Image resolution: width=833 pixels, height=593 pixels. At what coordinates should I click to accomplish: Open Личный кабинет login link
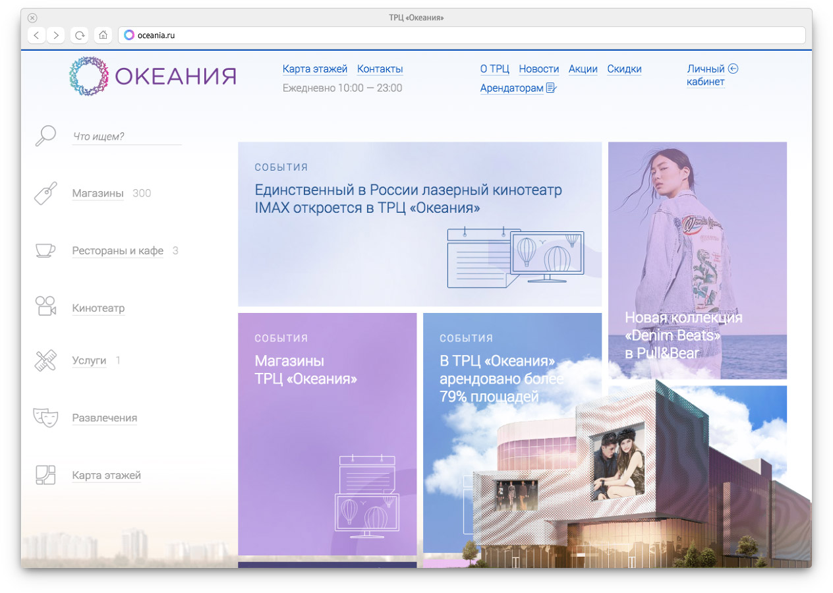(706, 75)
